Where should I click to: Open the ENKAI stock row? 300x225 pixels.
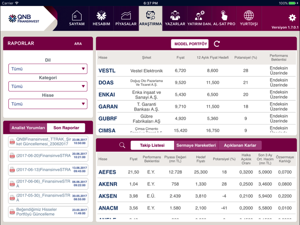point(196,95)
